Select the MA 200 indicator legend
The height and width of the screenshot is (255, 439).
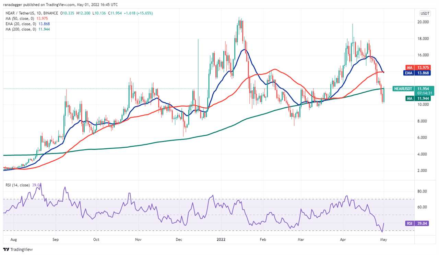point(27,29)
